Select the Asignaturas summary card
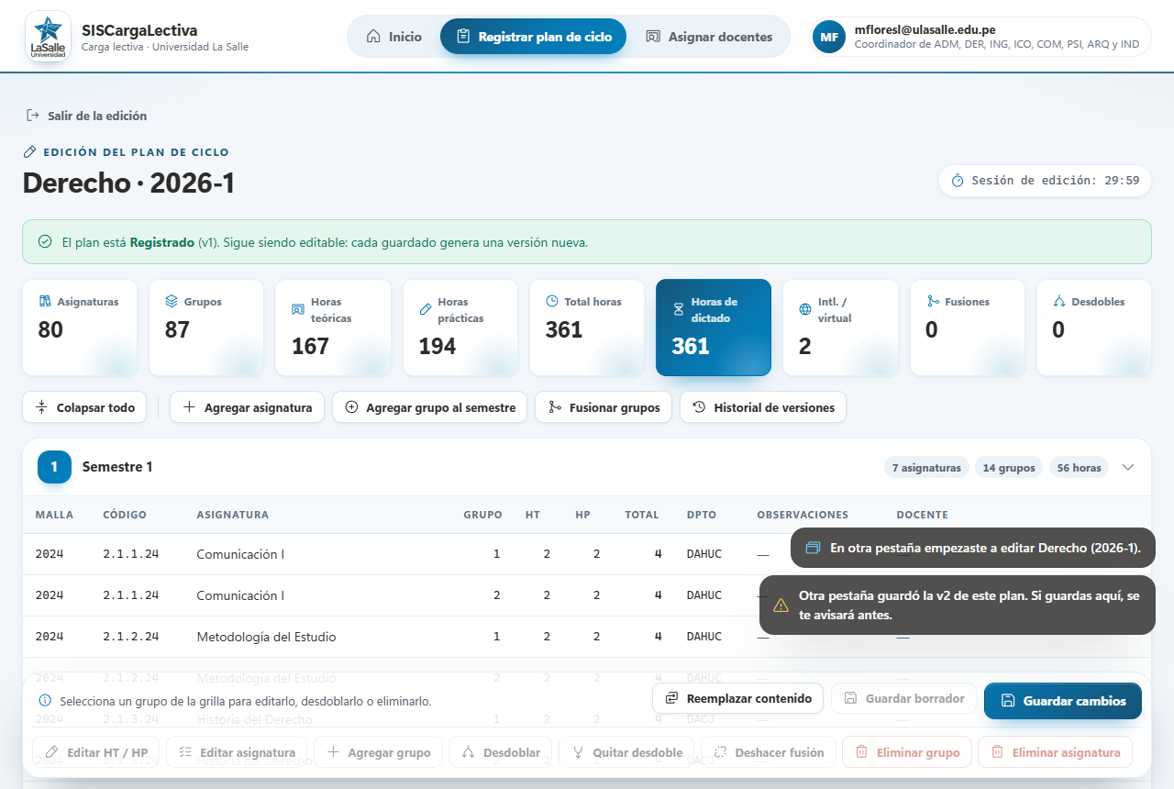This screenshot has width=1174, height=789. [x=80, y=328]
